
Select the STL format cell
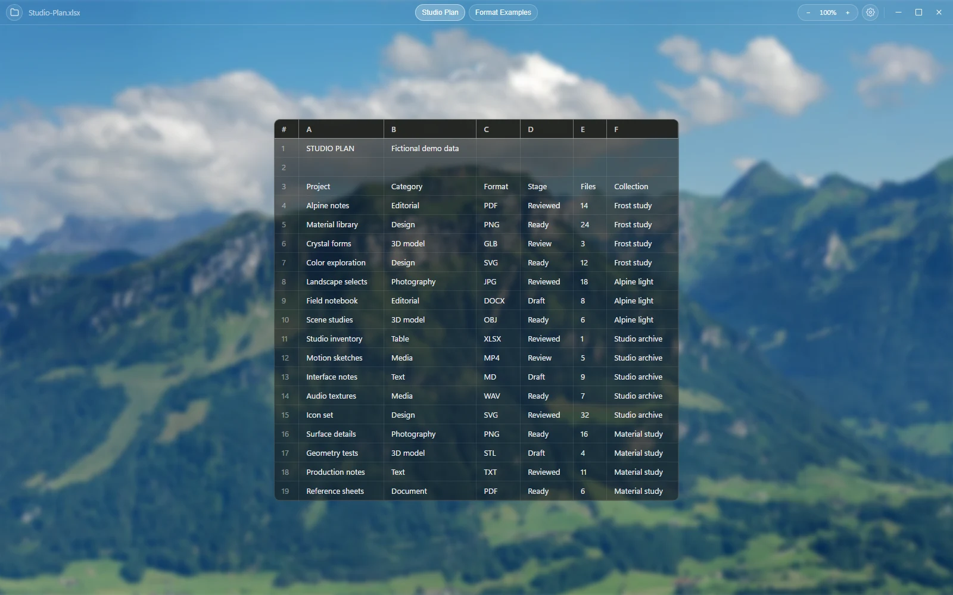[x=499, y=453]
